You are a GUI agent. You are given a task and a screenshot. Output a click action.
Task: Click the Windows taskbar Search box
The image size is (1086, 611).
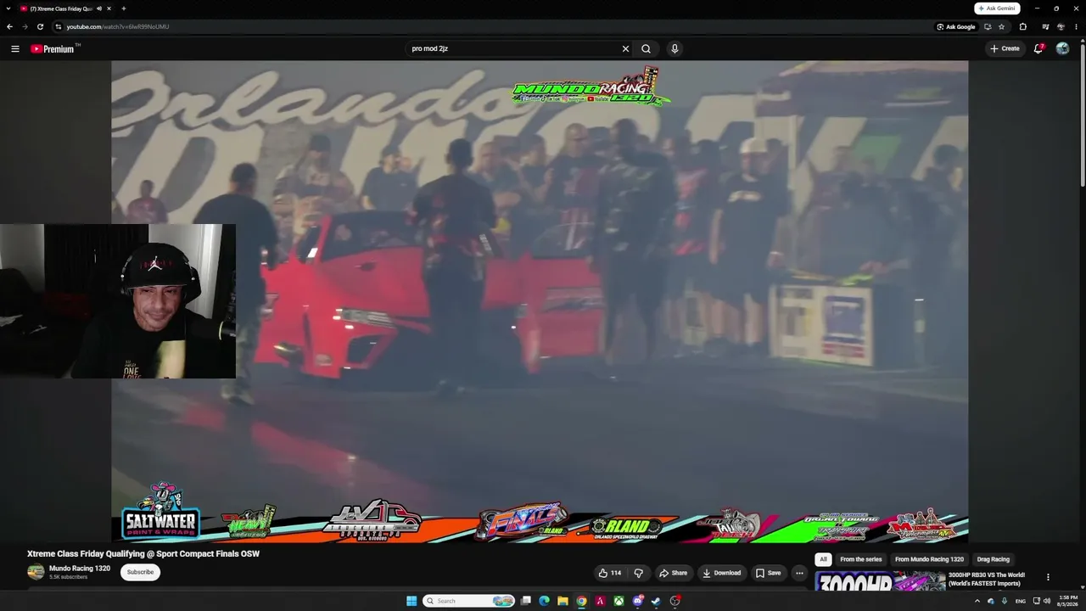(x=469, y=601)
